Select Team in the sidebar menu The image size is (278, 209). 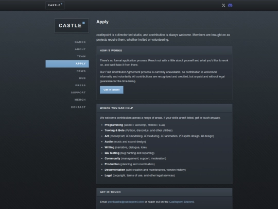81,56
